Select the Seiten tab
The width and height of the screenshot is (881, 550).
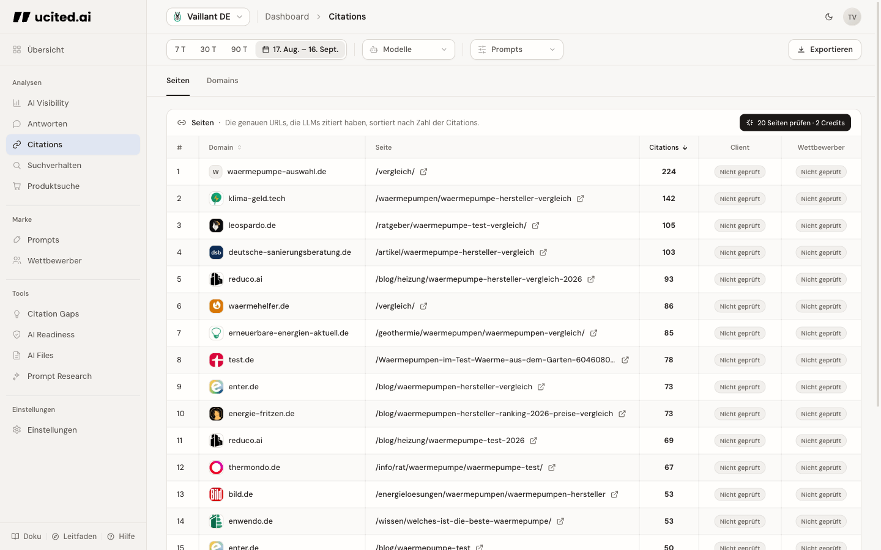[x=178, y=81]
